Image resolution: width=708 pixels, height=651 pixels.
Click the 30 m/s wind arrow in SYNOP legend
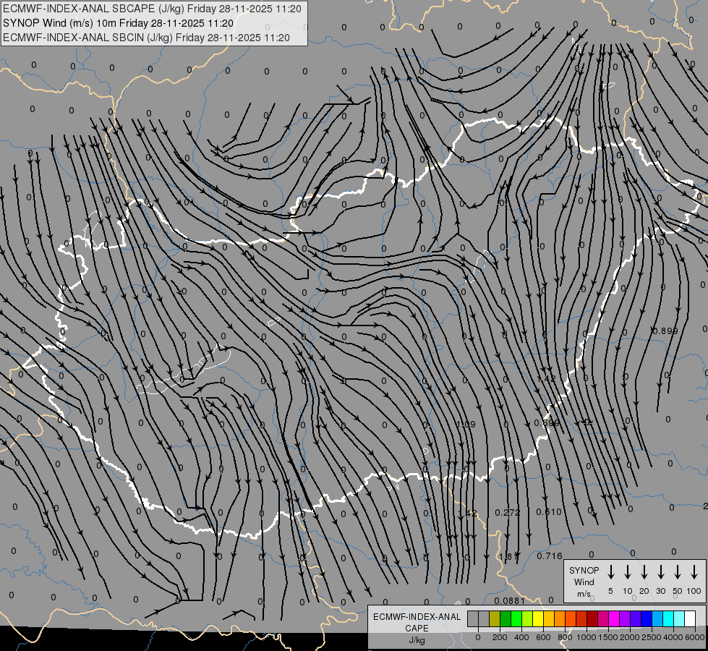click(x=660, y=572)
